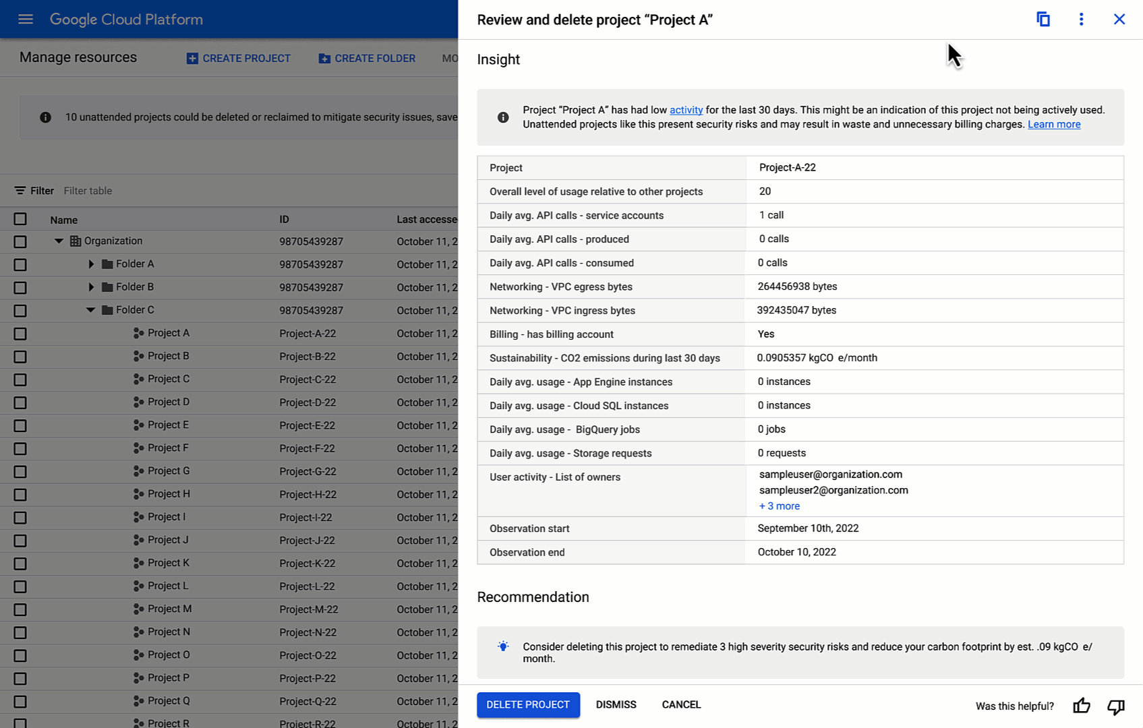Screen dimensions: 1143x728
Task: Open the three-dot overflow menu in the panel
Action: [x=1081, y=20]
